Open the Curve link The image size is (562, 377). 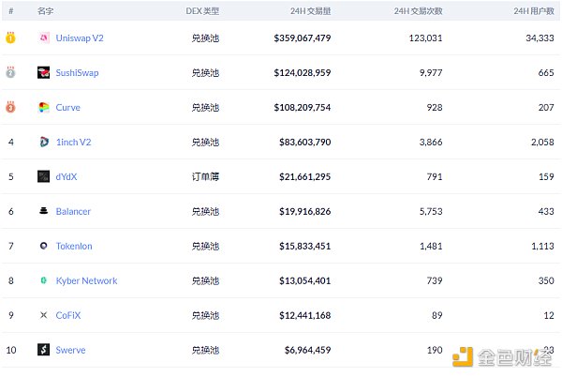click(68, 107)
